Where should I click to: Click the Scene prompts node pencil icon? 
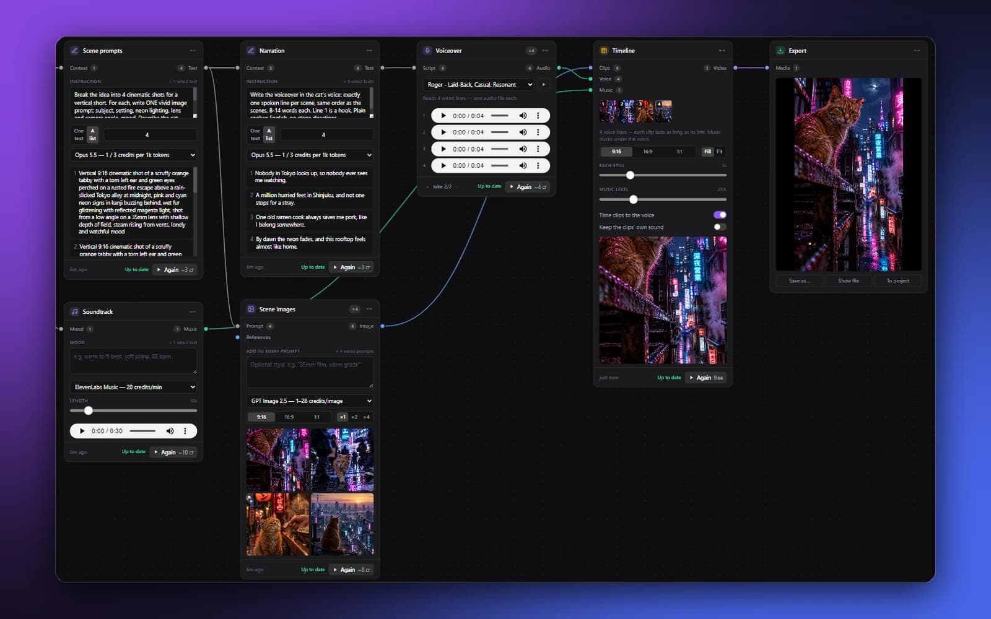click(74, 51)
